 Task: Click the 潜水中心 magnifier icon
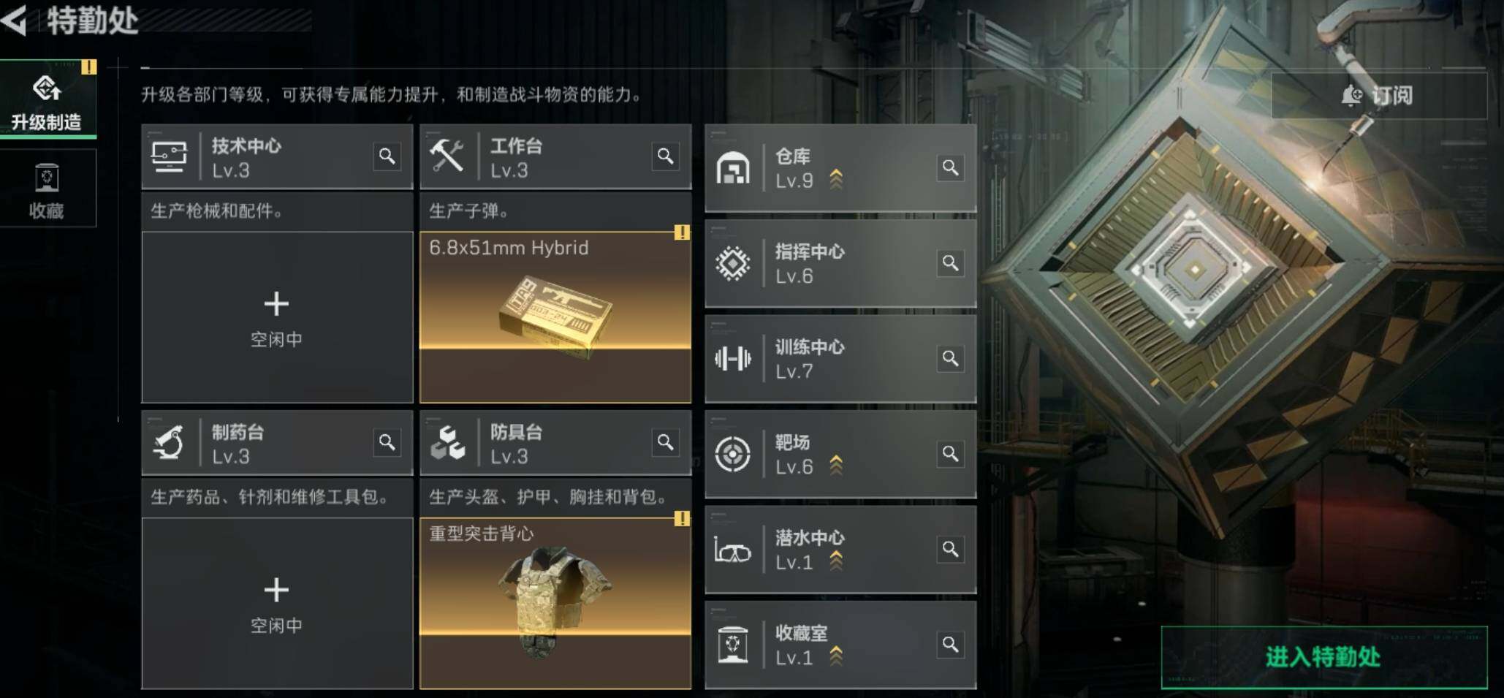[x=950, y=549]
